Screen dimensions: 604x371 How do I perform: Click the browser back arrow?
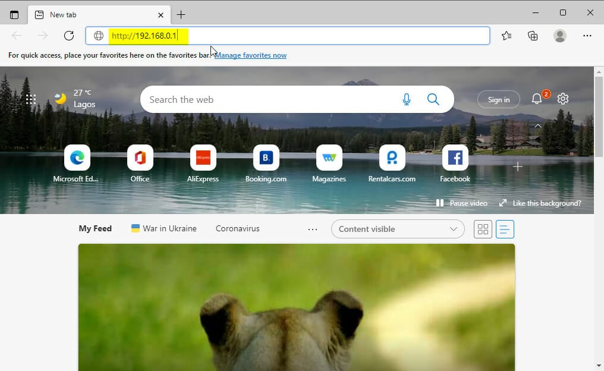17,36
